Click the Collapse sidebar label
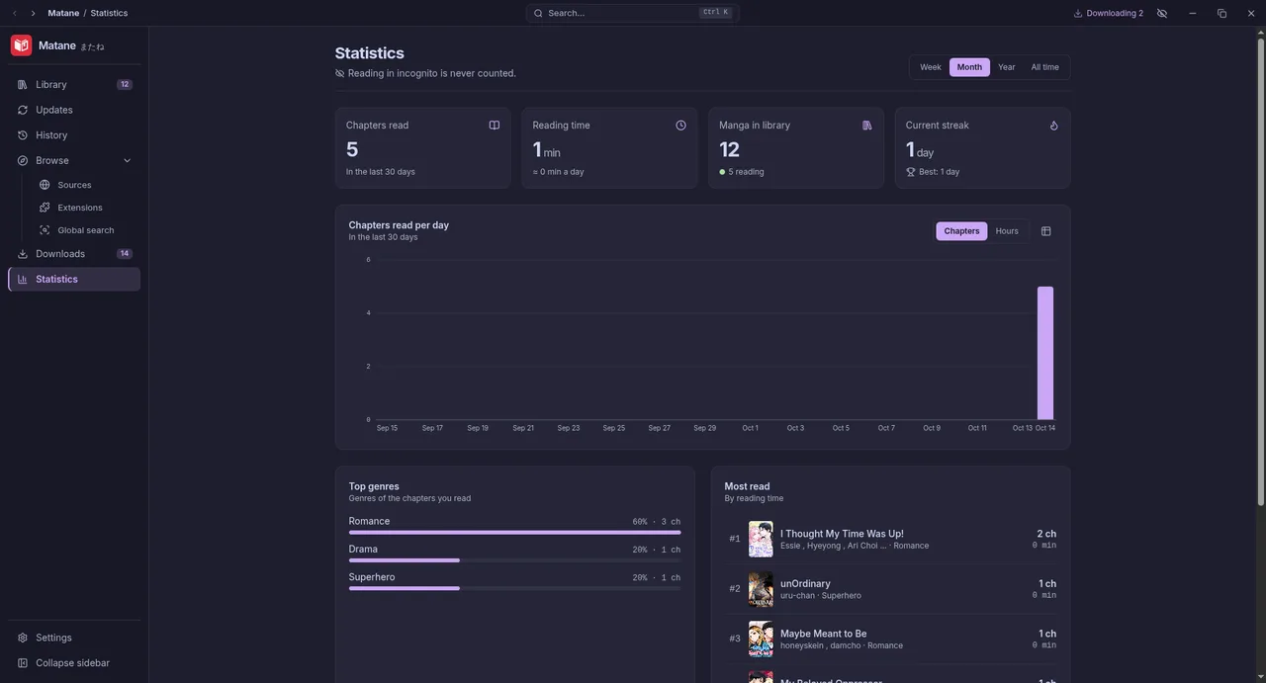The image size is (1266, 683). [72, 663]
